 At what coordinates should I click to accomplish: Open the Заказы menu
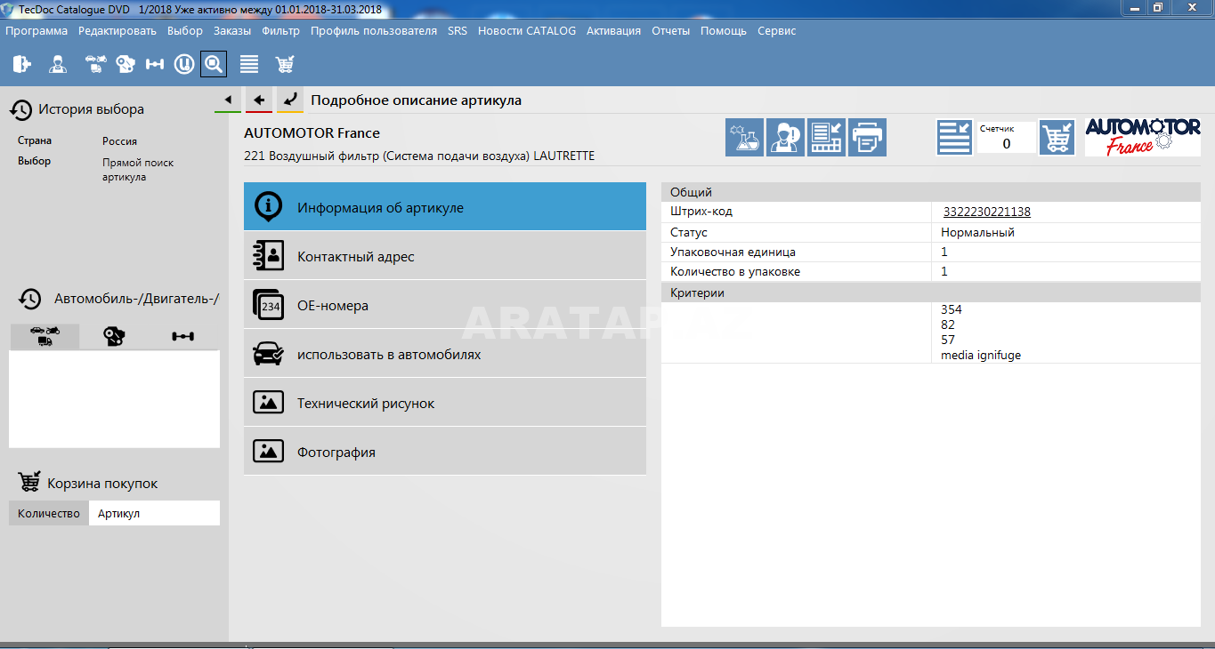tap(232, 30)
